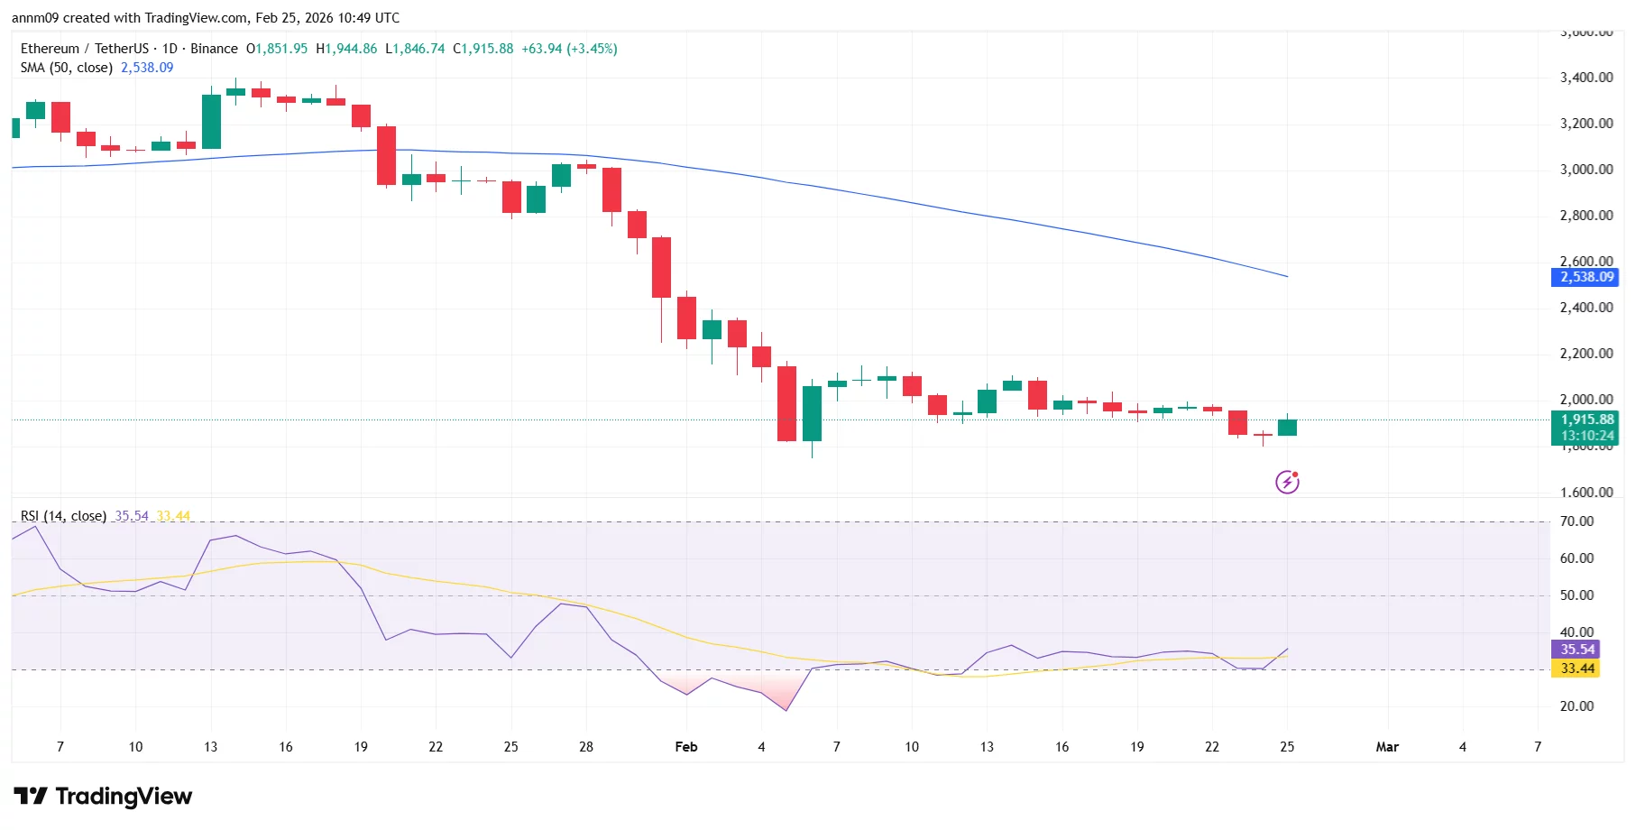Click the lightning-bolt event icon on the chart
The height and width of the screenshot is (830, 1636).
click(1287, 482)
